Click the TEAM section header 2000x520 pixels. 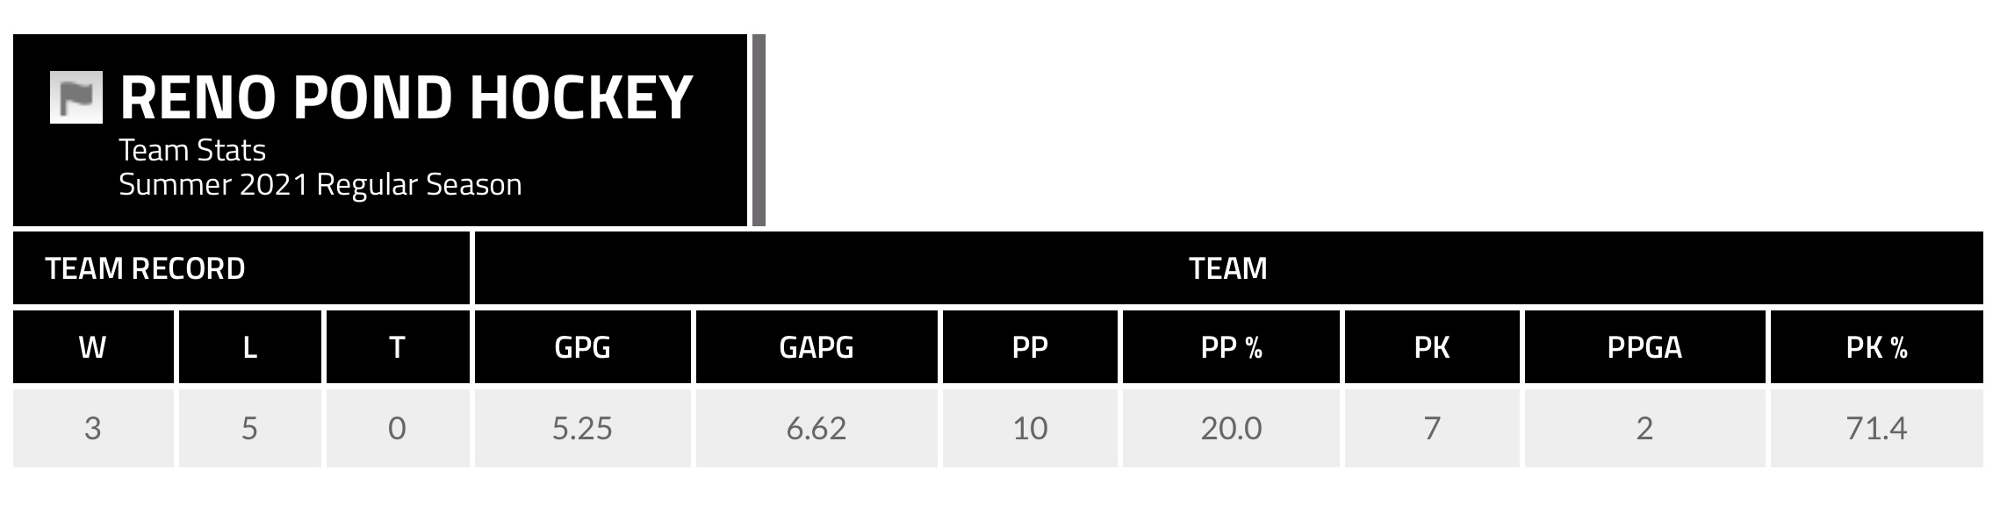(x=1227, y=268)
